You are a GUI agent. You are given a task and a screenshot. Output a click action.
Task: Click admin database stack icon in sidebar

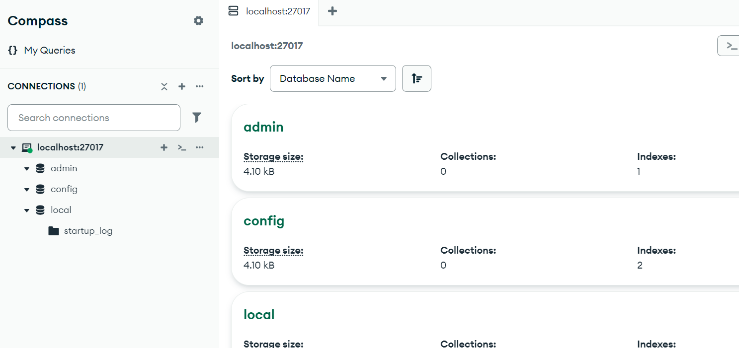click(x=40, y=168)
